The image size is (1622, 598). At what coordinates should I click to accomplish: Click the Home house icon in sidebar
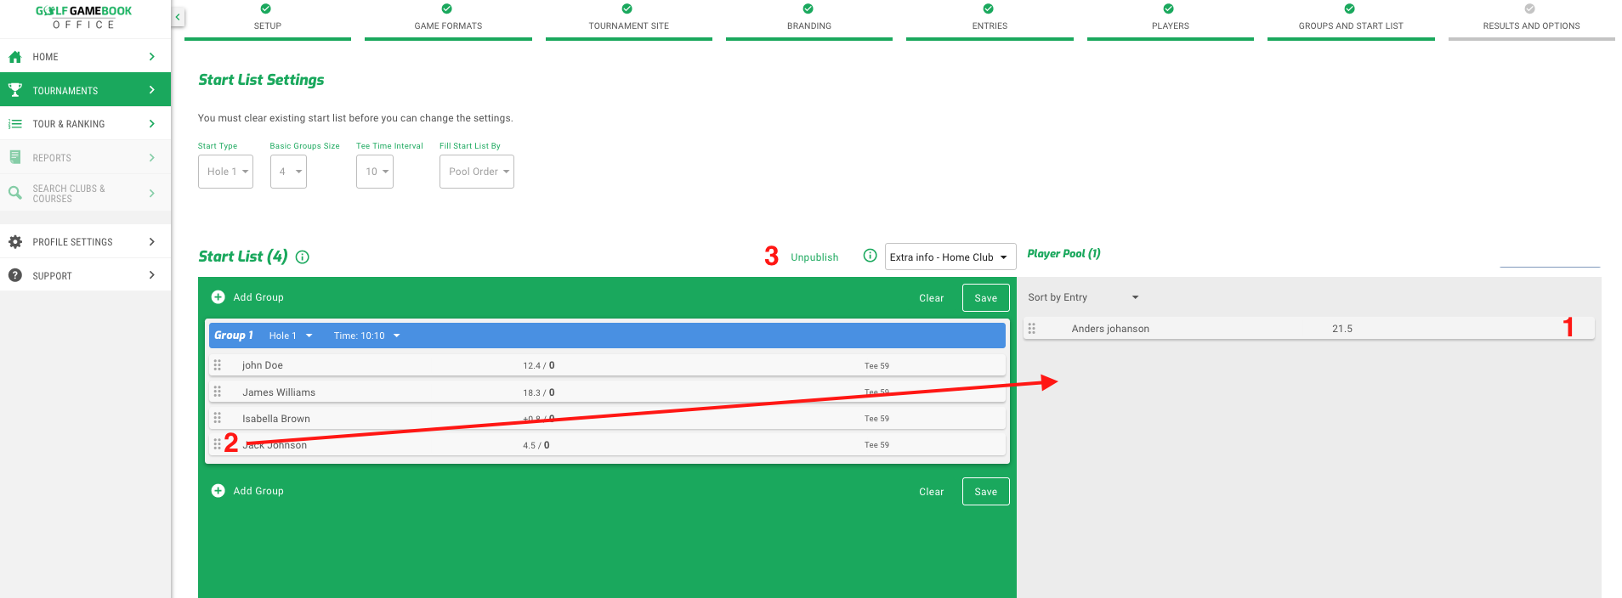[x=15, y=57]
